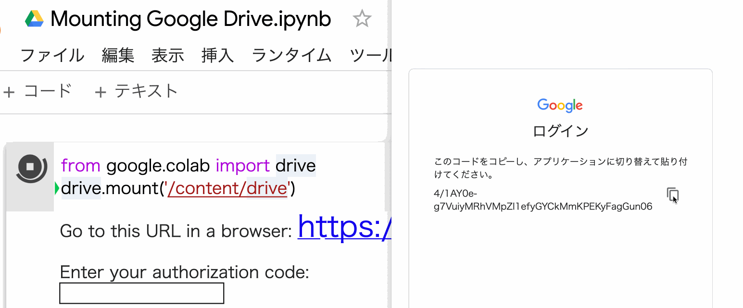Open the ファイル menu
The width and height of the screenshot is (743, 308).
52,56
